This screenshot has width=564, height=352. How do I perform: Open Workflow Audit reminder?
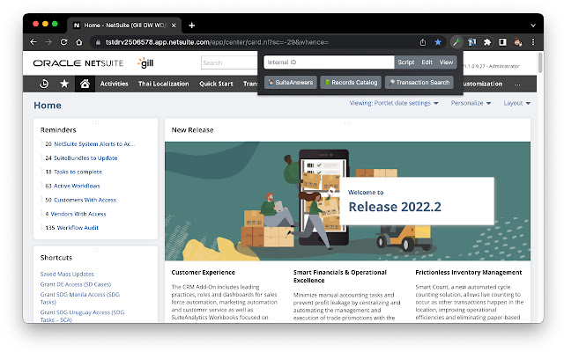[78, 228]
